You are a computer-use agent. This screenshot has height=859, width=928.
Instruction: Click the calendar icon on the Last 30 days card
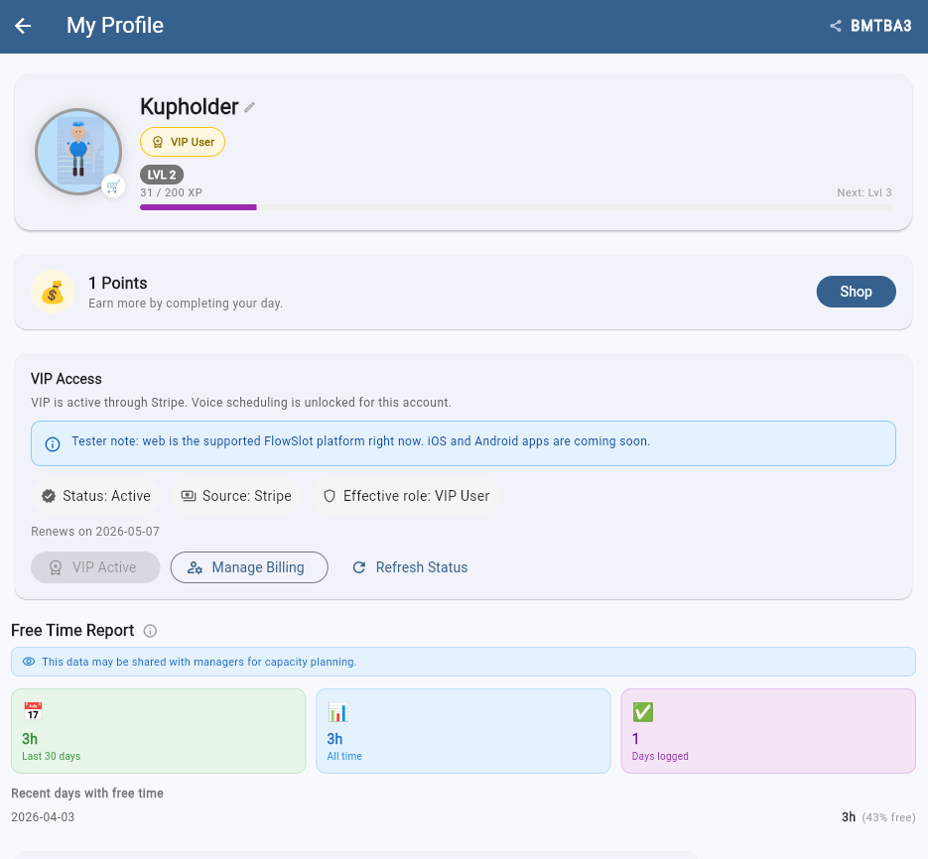(33, 711)
